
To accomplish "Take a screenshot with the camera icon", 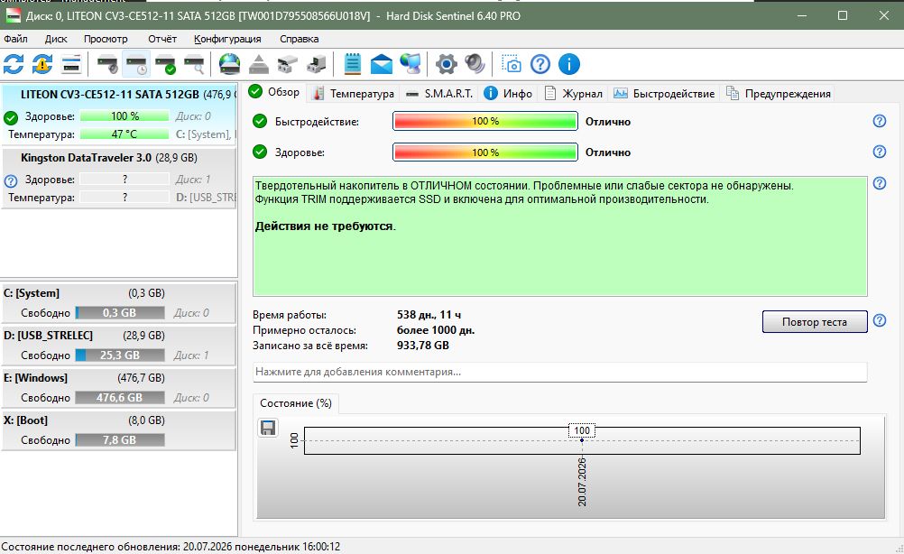I will point(511,64).
